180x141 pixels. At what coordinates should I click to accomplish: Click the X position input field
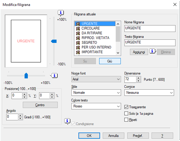tap(17, 96)
